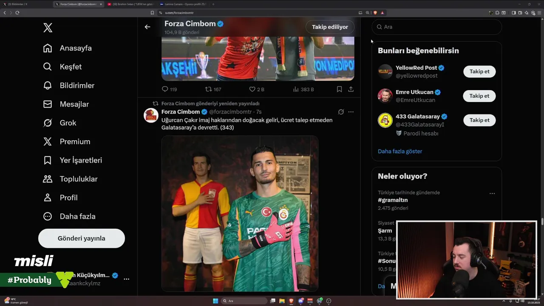
Task: Open Mesajlar messages
Action: point(66,104)
